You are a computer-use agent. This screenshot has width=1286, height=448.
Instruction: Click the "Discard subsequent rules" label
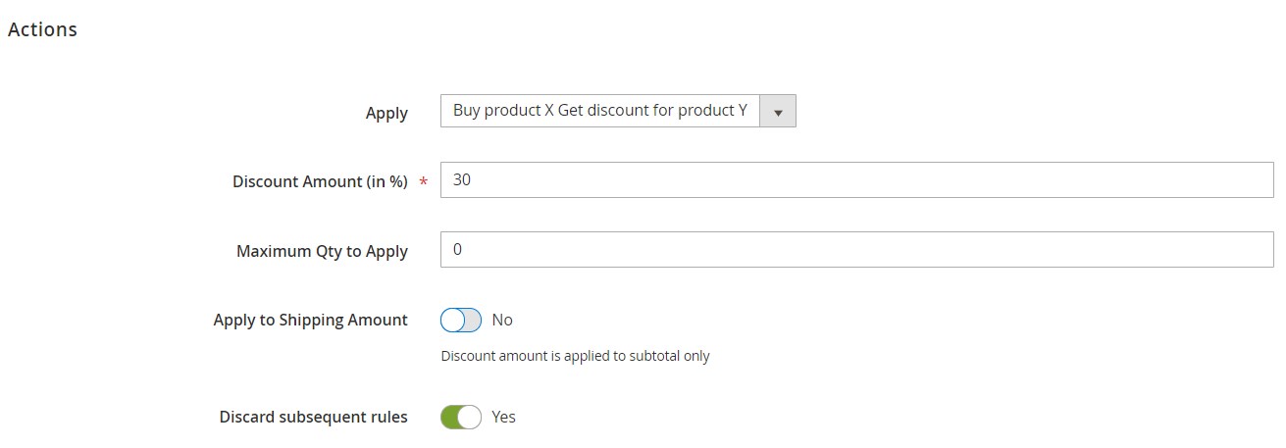[313, 417]
